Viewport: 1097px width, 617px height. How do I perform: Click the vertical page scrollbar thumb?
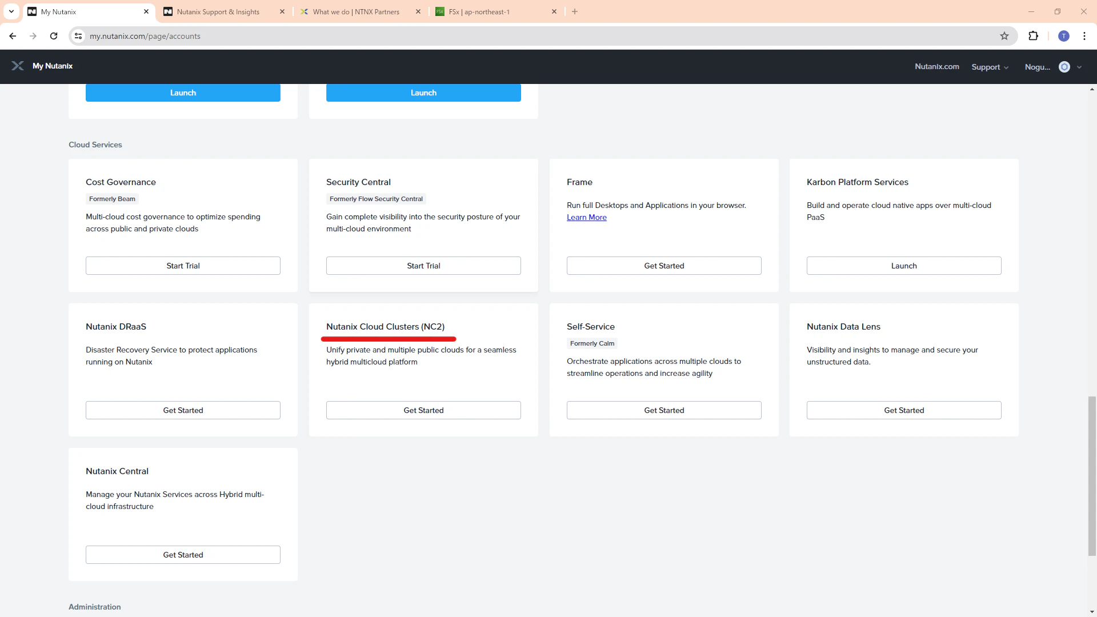tap(1092, 475)
